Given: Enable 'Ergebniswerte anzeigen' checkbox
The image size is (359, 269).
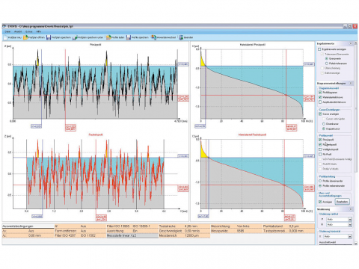Looking at the screenshot, I should [x=319, y=49].
